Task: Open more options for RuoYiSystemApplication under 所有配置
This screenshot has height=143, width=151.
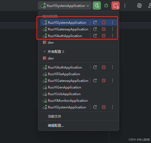Action: pyautogui.click(x=112, y=107)
